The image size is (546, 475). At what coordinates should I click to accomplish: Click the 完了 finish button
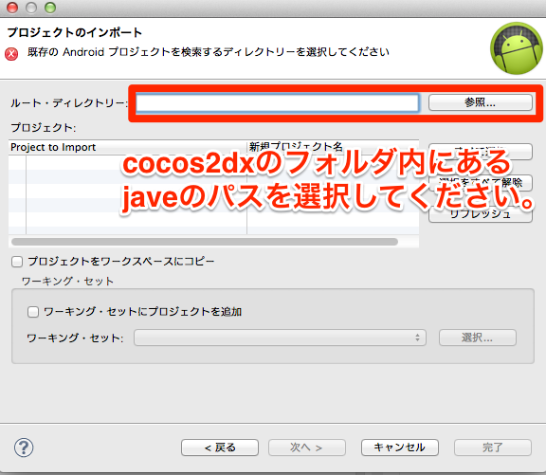point(493,448)
